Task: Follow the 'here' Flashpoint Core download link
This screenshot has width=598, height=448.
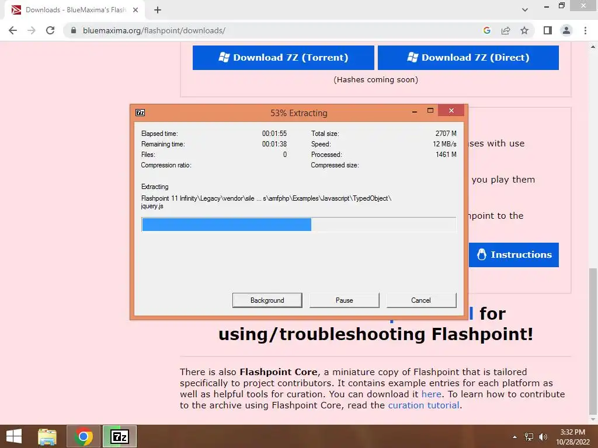Action: click(x=432, y=394)
